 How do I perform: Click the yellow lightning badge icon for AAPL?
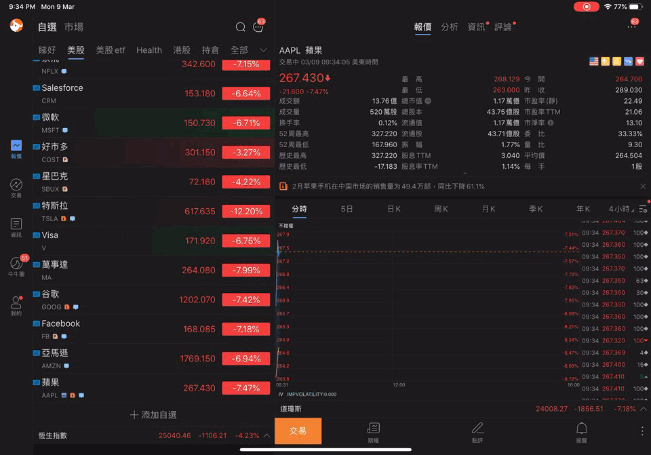click(606, 62)
